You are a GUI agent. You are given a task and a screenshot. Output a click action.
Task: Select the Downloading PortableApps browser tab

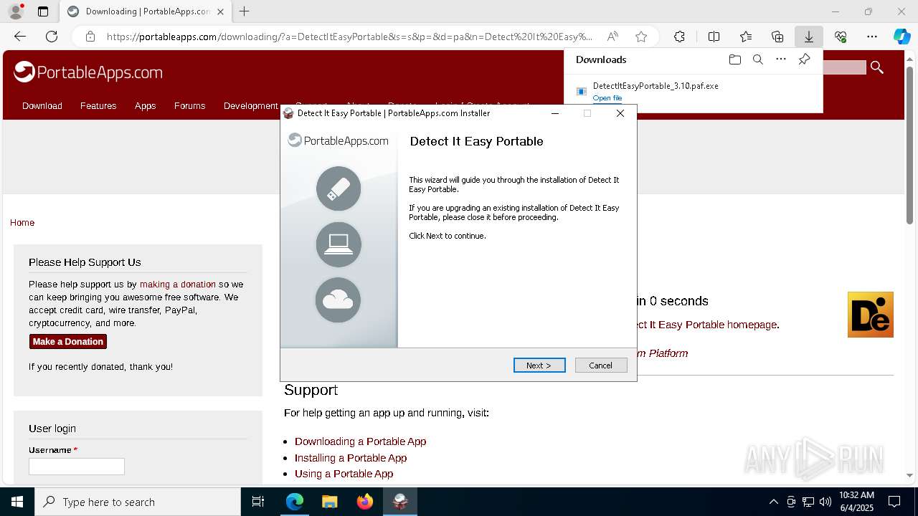coord(146,11)
